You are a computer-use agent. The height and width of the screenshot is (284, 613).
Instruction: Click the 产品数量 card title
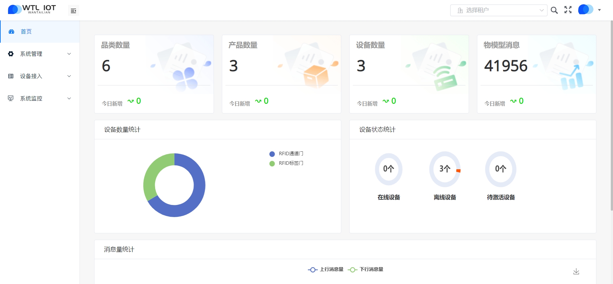(243, 45)
